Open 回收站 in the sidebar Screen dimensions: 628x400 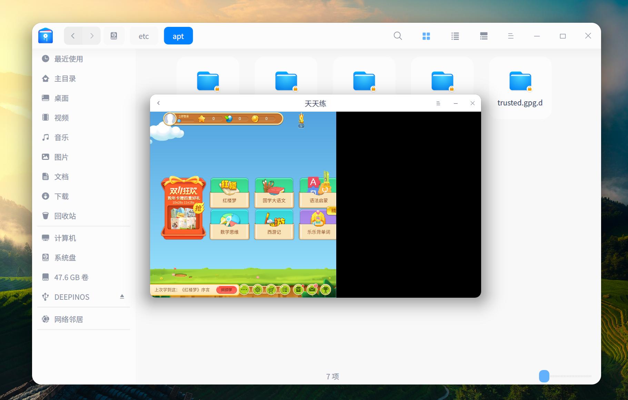(x=83, y=216)
